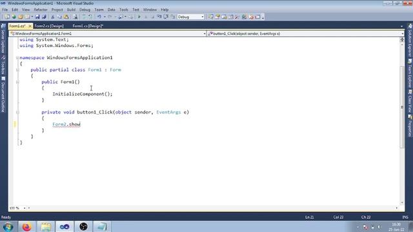Open the File menu
Image resolution: width=413 pixels, height=232 pixels.
(5, 10)
